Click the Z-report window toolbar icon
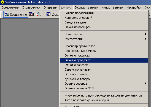 tap(31, 14)
